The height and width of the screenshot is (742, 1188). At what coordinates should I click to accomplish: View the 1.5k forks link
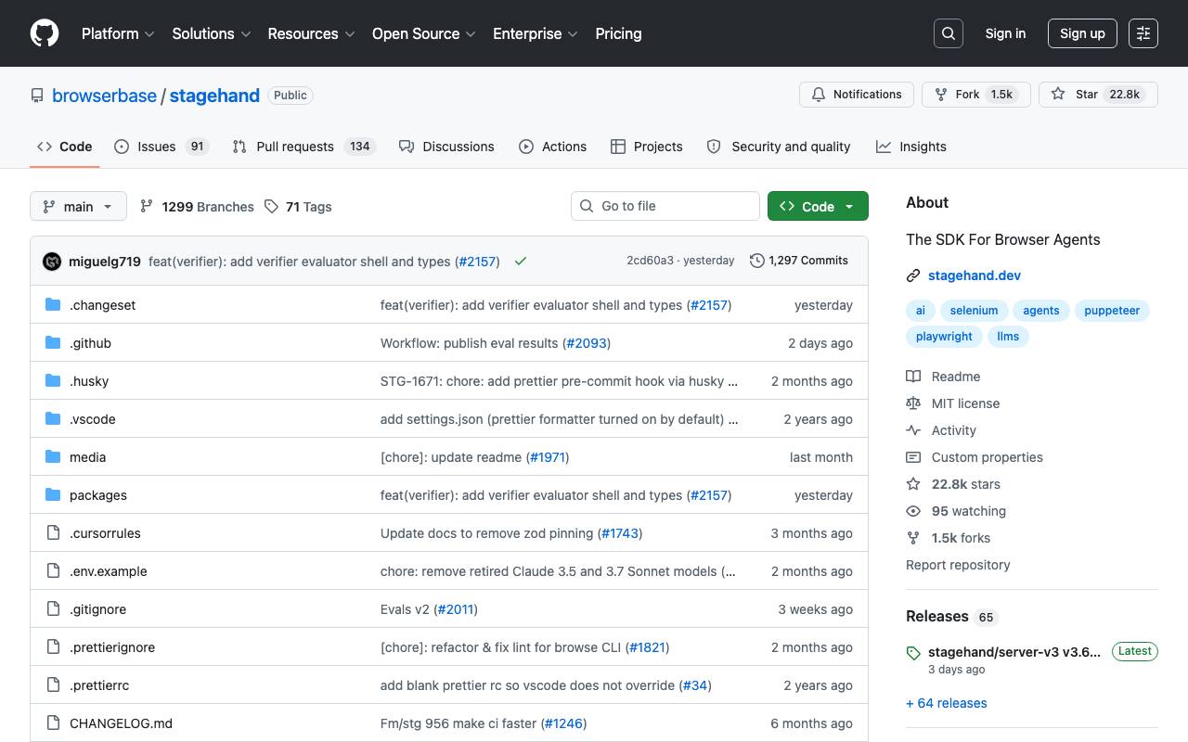pos(949,538)
